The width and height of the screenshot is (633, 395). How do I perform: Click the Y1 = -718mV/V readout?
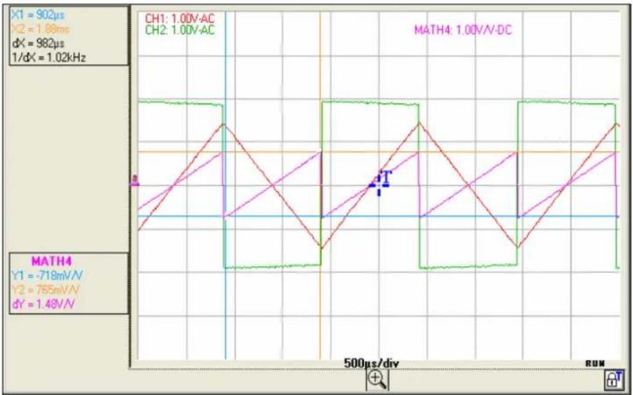[48, 276]
